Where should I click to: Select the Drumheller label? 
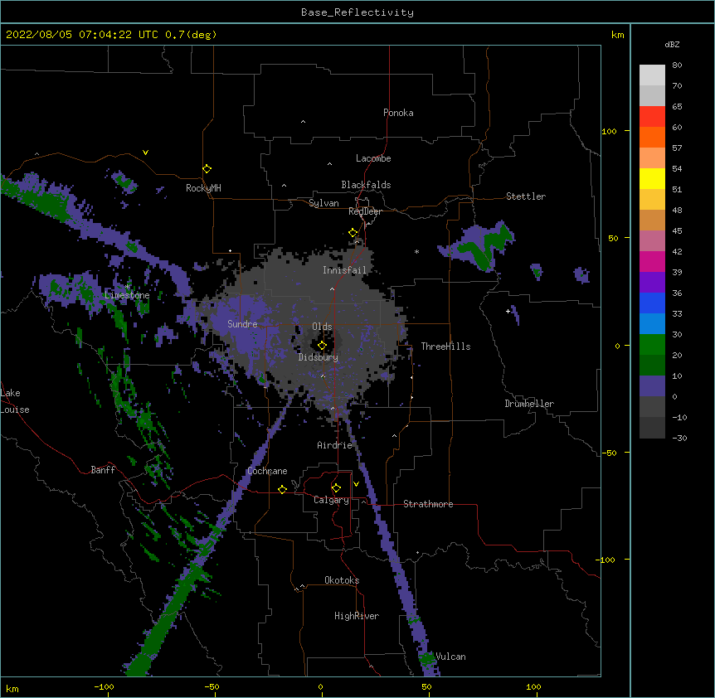529,404
